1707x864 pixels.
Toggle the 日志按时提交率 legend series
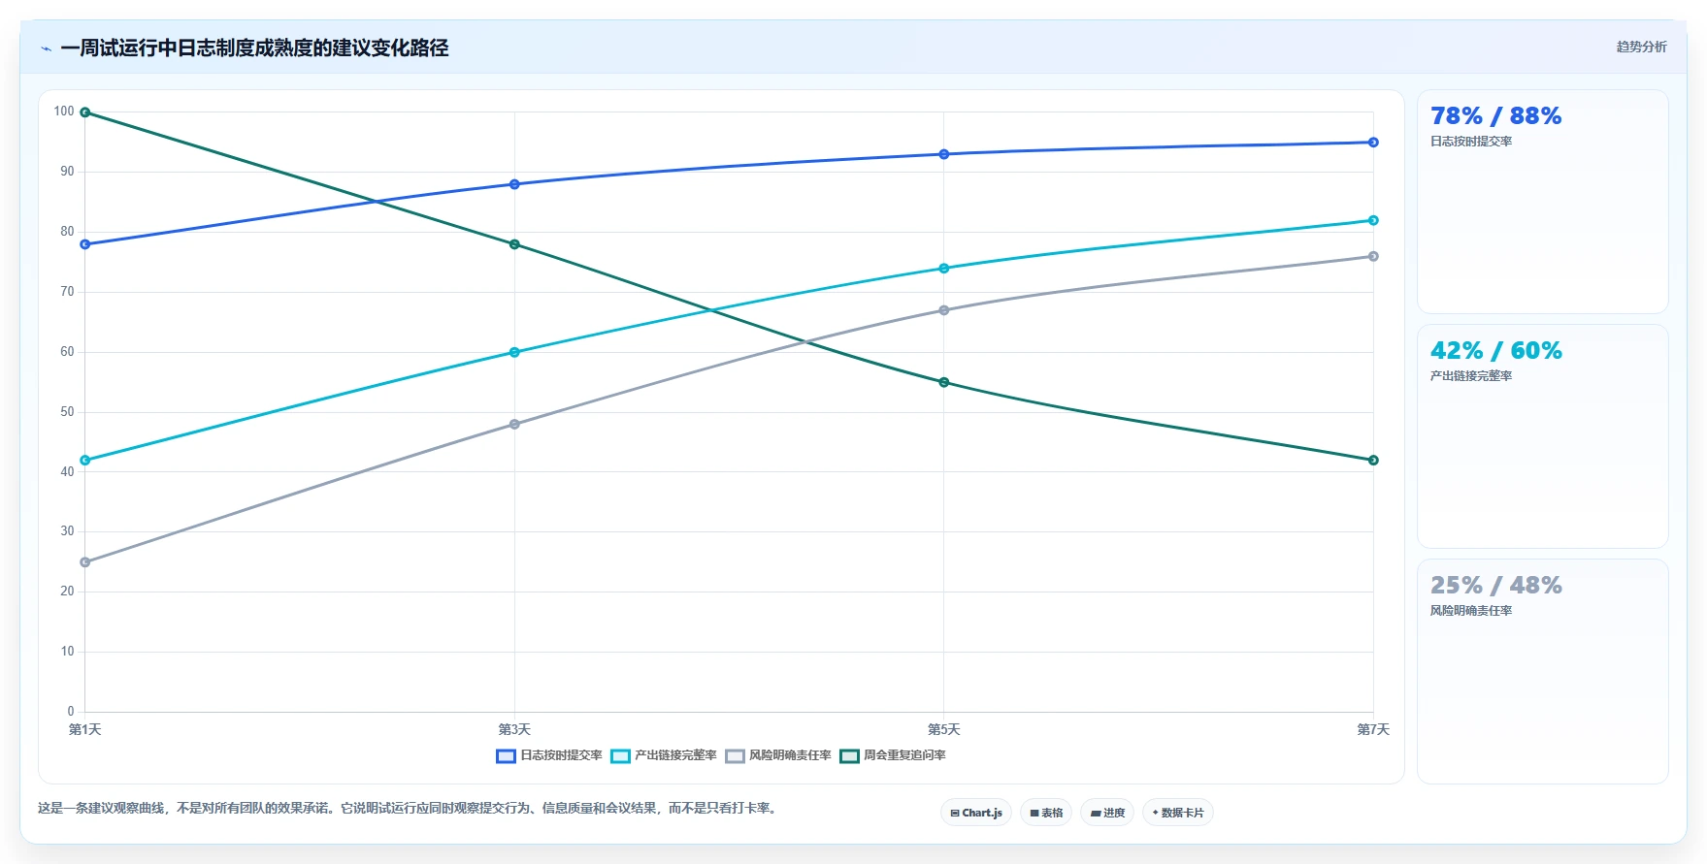[x=549, y=755]
